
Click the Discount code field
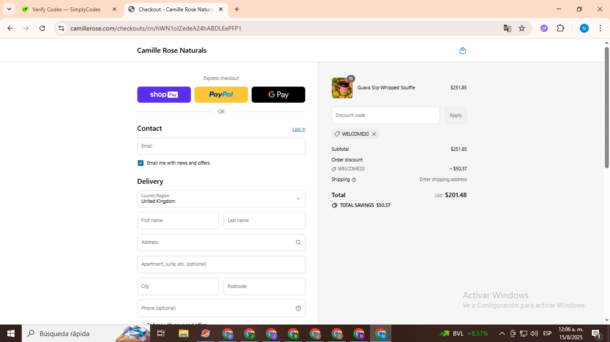tap(386, 115)
